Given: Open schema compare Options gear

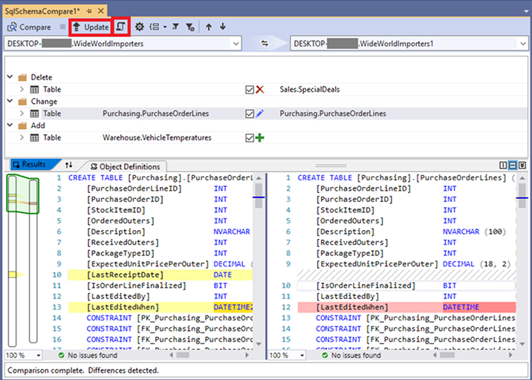Looking at the screenshot, I should [140, 27].
